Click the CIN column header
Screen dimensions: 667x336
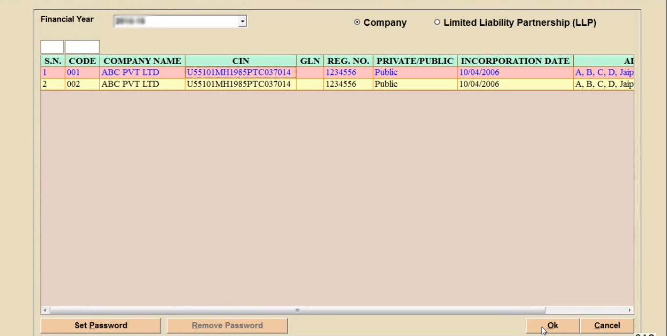[240, 61]
